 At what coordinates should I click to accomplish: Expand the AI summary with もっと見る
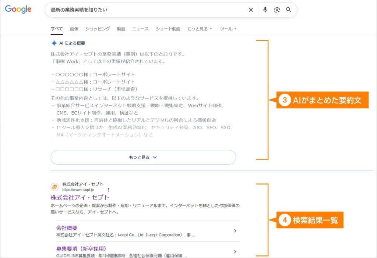143,157
